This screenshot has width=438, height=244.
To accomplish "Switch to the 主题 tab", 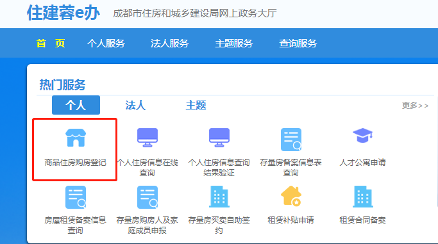I will [196, 105].
